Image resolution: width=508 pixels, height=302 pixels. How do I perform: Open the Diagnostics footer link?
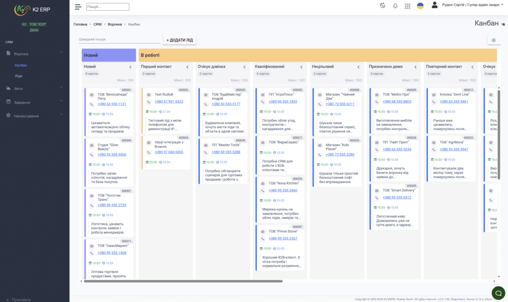(457, 299)
